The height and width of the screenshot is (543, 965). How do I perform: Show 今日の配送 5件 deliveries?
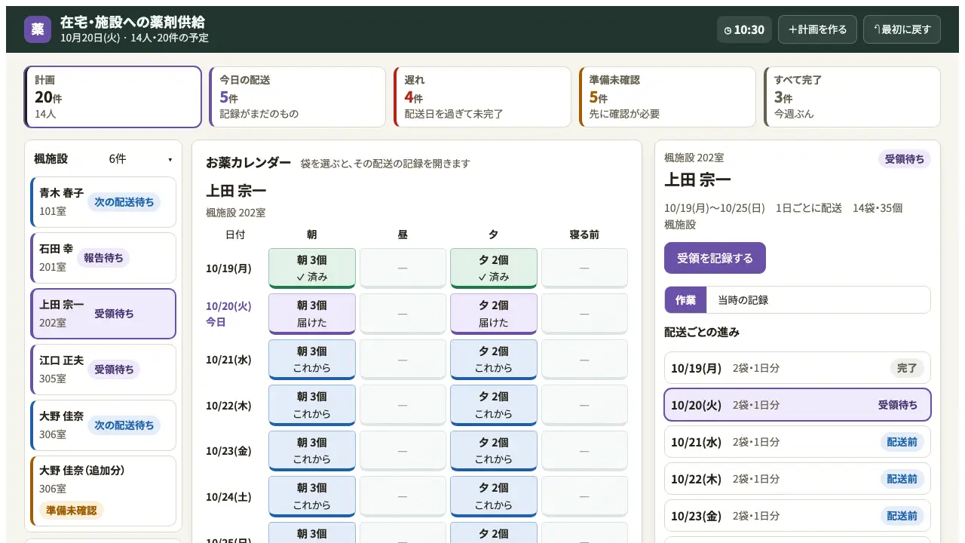pos(297,97)
